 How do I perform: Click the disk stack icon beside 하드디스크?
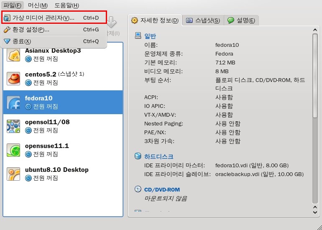138,156
